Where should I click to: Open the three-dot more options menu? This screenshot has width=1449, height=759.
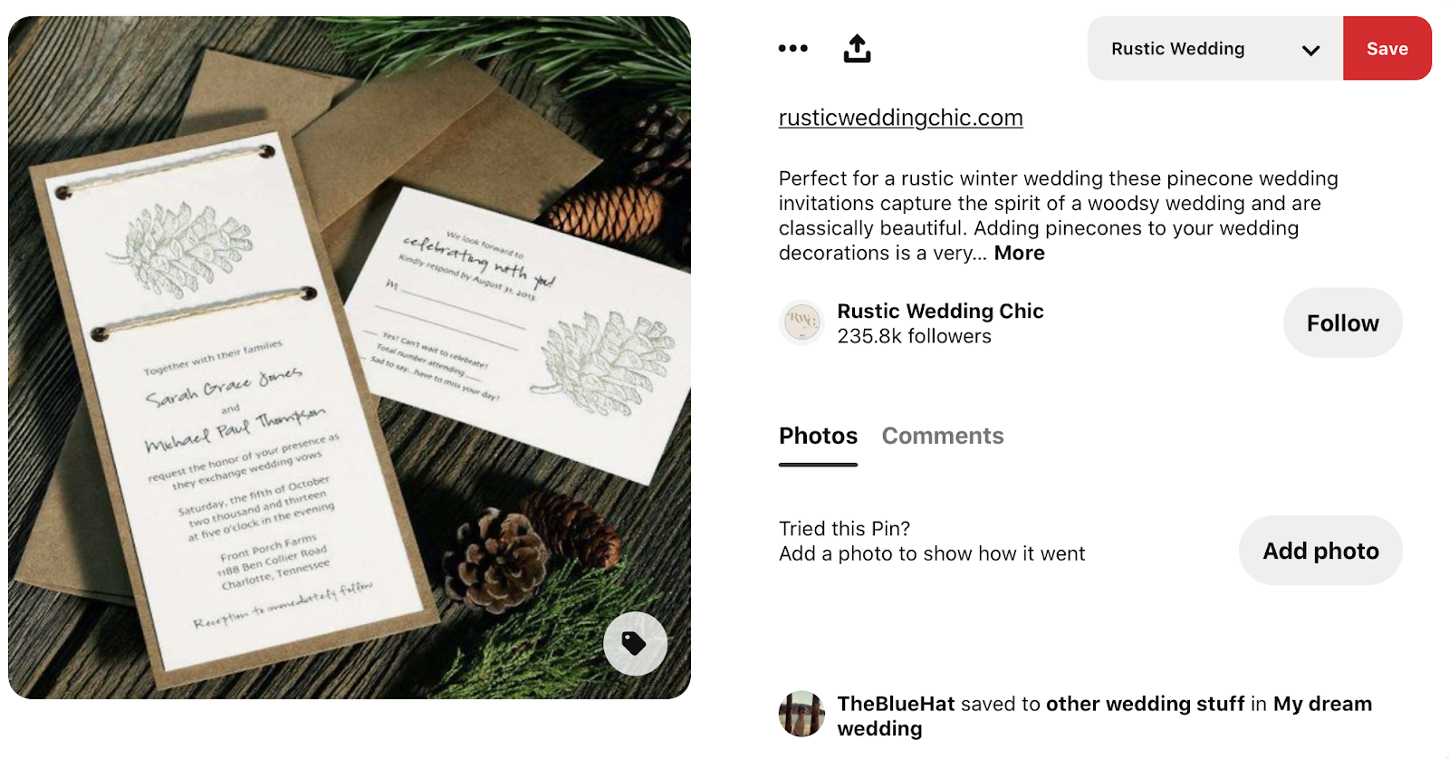coord(792,48)
